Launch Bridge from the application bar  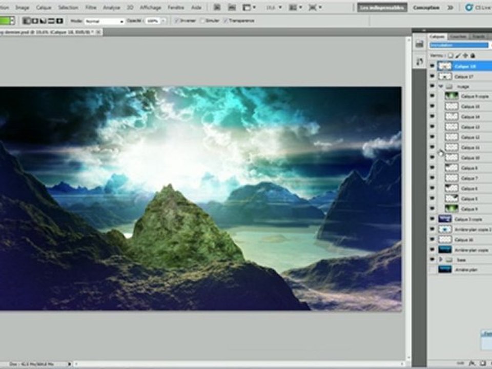(217, 8)
